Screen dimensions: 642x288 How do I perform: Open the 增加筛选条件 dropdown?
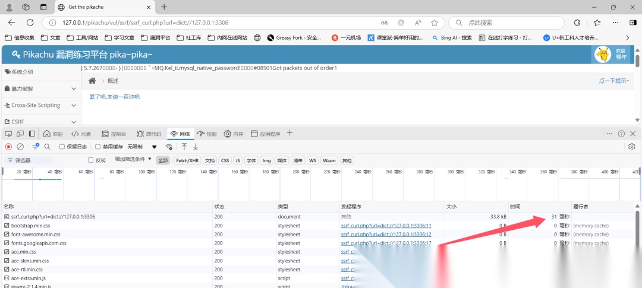click(133, 160)
